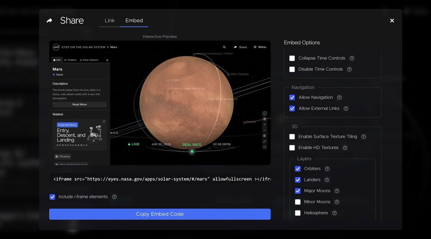Click the Share button in preview header

click(x=240, y=47)
